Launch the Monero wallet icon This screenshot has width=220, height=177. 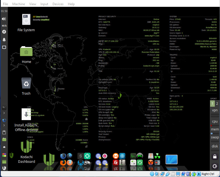116,156
